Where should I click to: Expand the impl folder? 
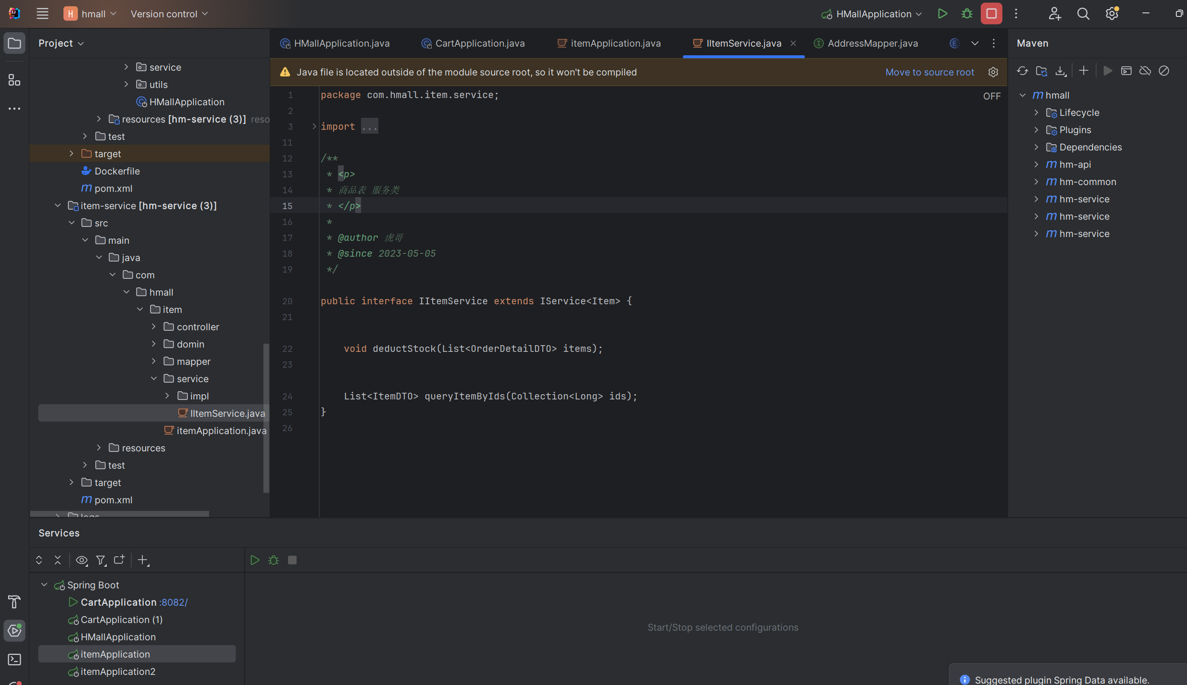pyautogui.click(x=167, y=396)
